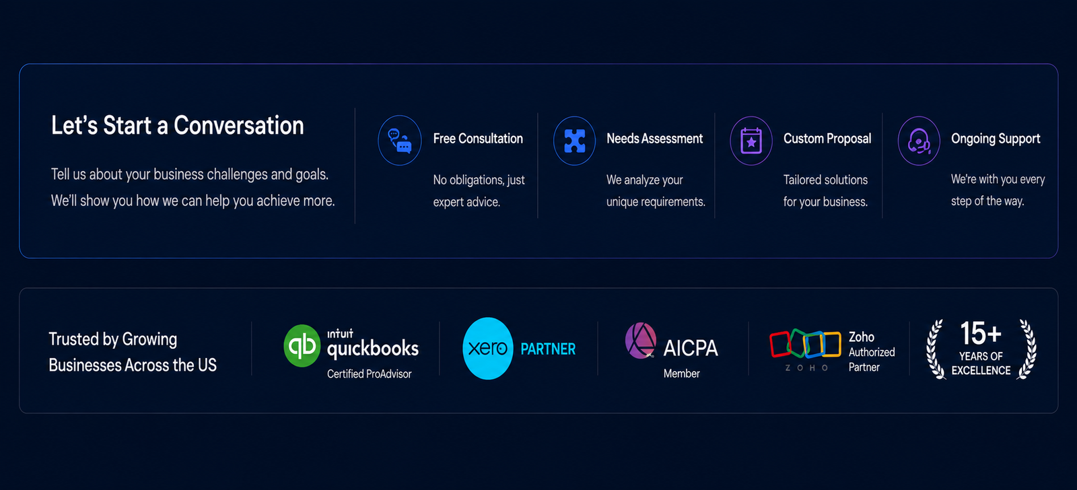Click Trusted by Growing Businesses heading
This screenshot has height=490, width=1077.
(x=133, y=351)
